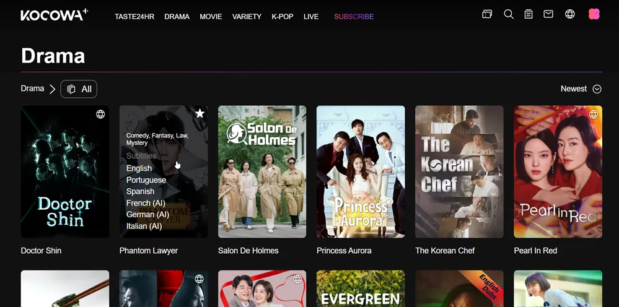Click the globe language icon in header

point(570,14)
